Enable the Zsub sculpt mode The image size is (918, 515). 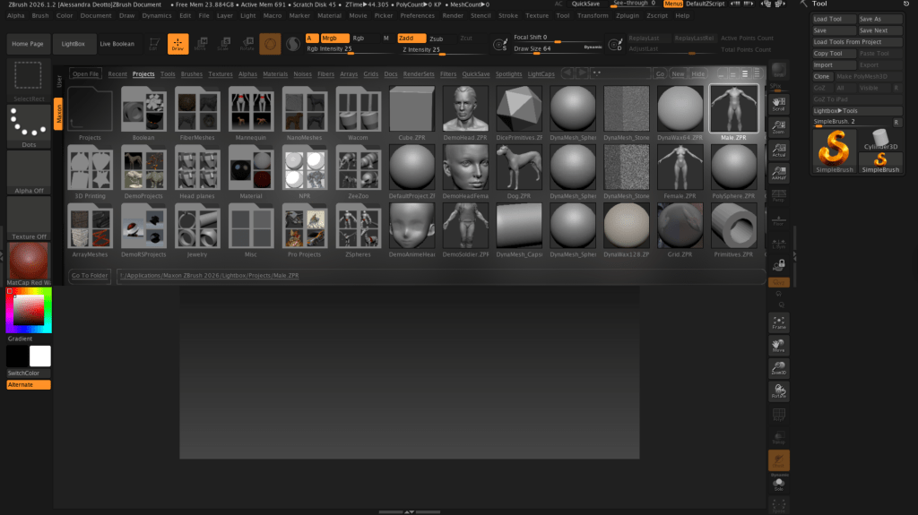click(x=437, y=39)
